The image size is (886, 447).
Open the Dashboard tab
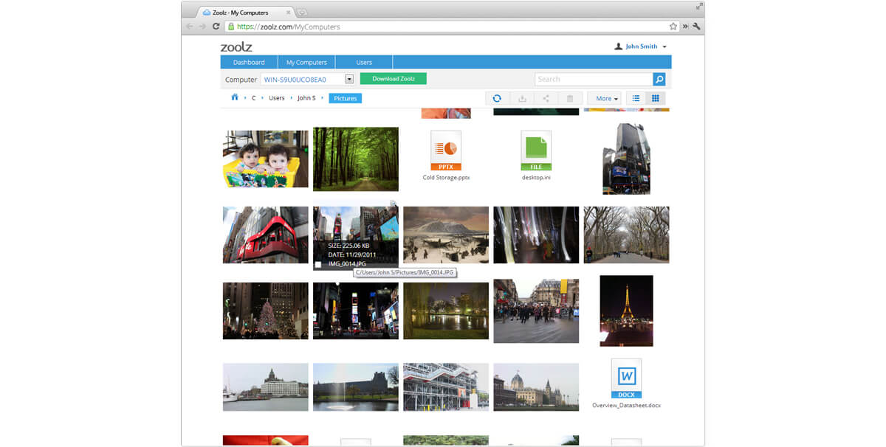click(x=249, y=63)
